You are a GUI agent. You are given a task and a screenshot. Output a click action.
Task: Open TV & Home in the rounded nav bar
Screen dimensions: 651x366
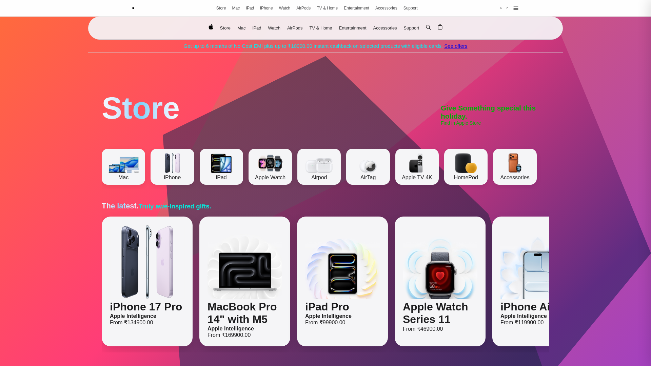[x=320, y=28]
